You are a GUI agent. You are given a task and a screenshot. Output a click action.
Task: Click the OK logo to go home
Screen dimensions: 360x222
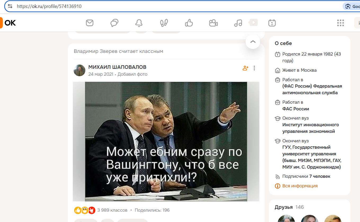8,23
